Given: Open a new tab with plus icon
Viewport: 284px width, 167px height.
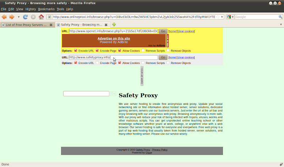Looking at the screenshot, I should tap(114, 25).
